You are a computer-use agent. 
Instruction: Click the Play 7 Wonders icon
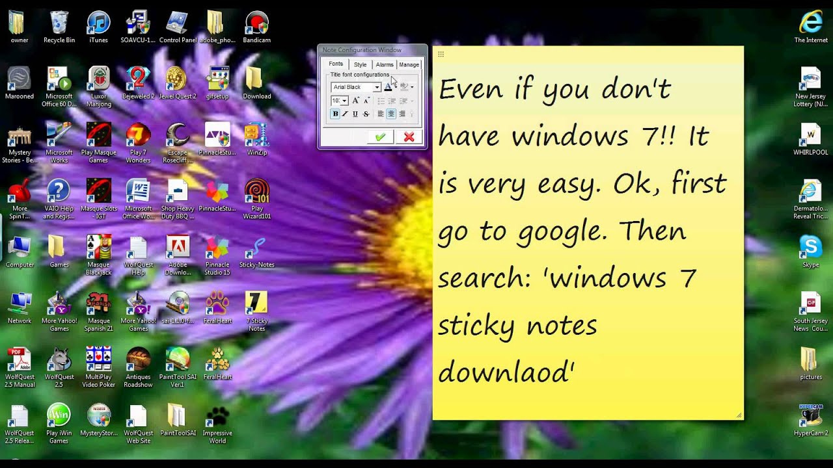138,142
